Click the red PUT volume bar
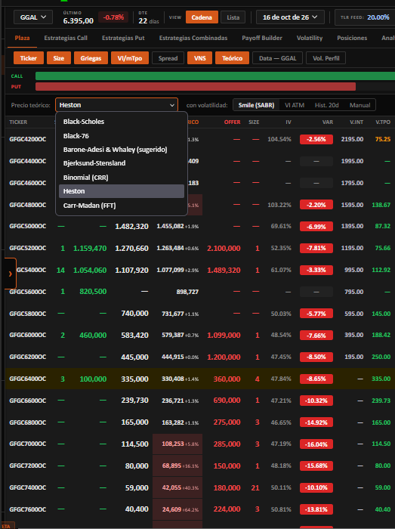This screenshot has height=529, width=395. pyautogui.click(x=196, y=86)
